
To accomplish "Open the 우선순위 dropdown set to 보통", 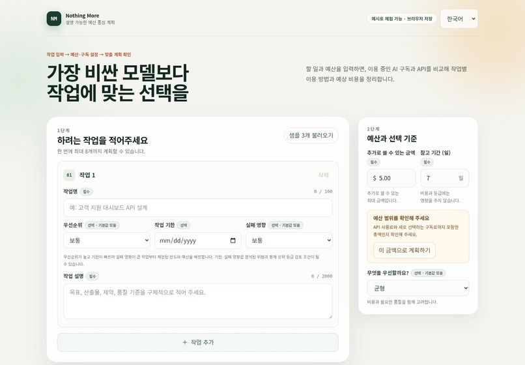I will pyautogui.click(x=107, y=241).
